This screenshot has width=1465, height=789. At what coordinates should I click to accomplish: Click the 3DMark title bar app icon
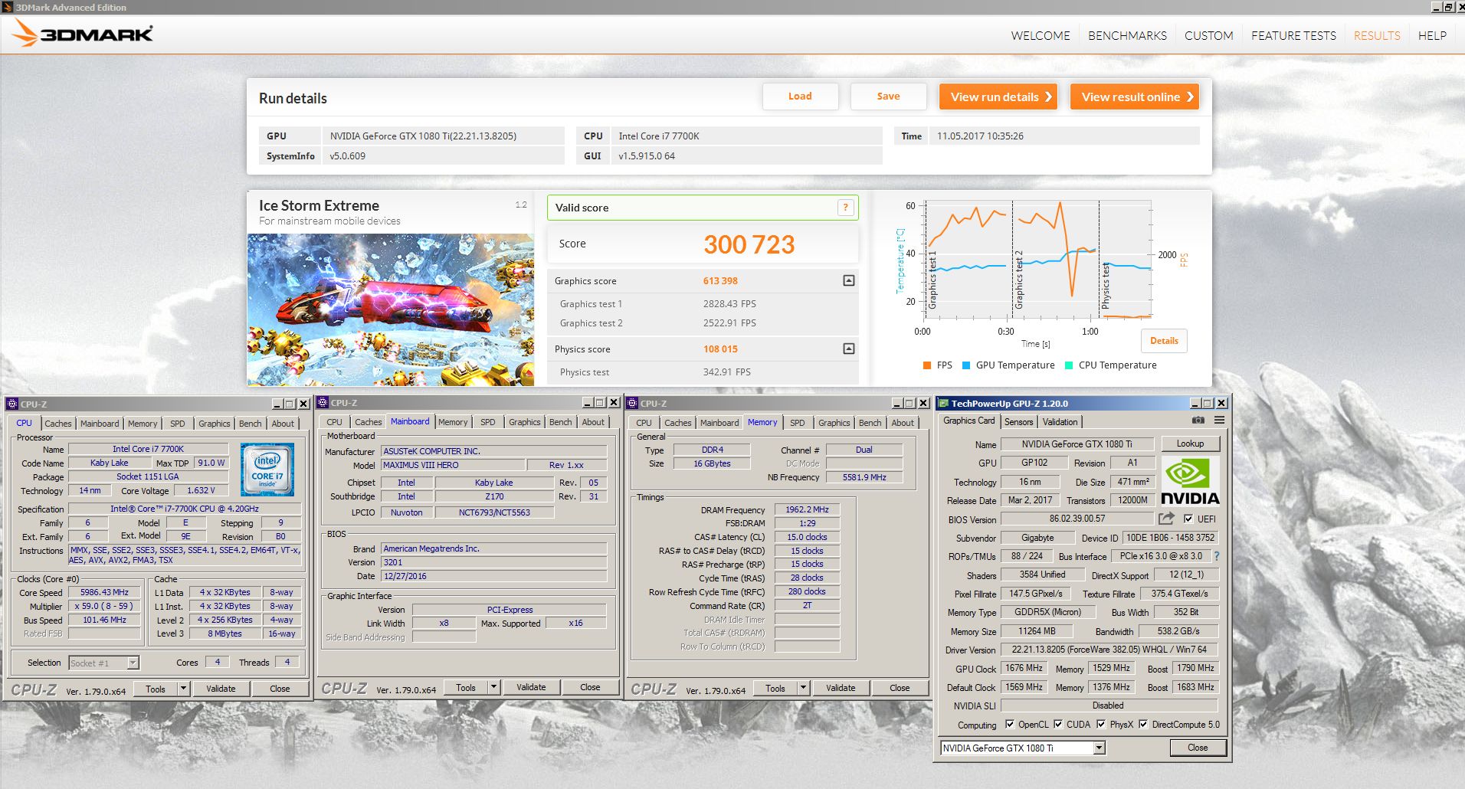(x=8, y=7)
